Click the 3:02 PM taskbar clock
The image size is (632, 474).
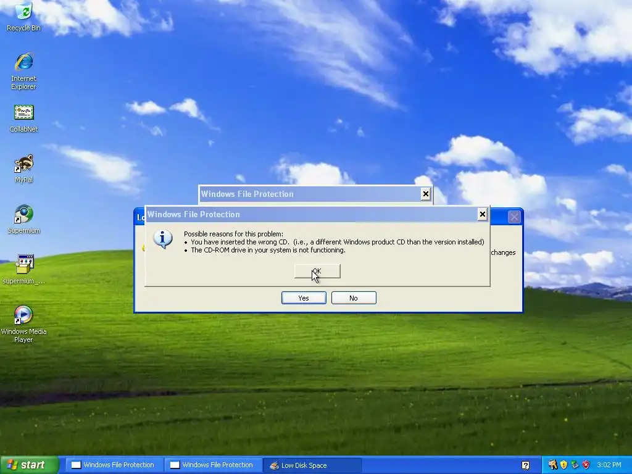[x=609, y=465]
